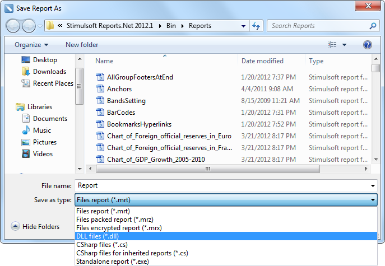Create a New folder
This screenshot has width=385, height=266.
[x=82, y=45]
